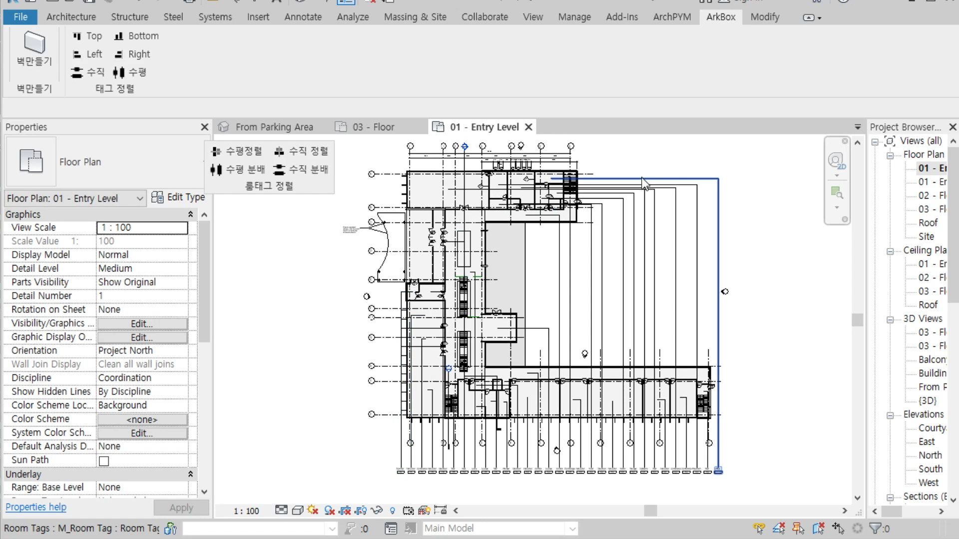Select the 수평정렬 room tag tool
The height and width of the screenshot is (539, 959).
click(x=237, y=151)
